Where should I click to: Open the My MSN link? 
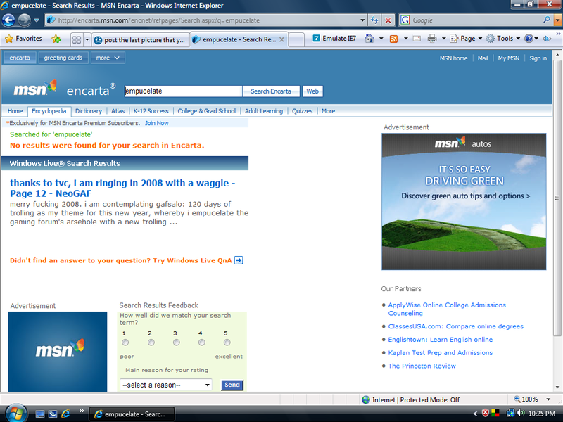pos(508,58)
